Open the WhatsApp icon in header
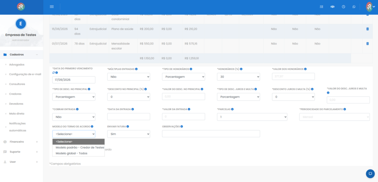Viewport: 378px width, 182px height. point(354,7)
